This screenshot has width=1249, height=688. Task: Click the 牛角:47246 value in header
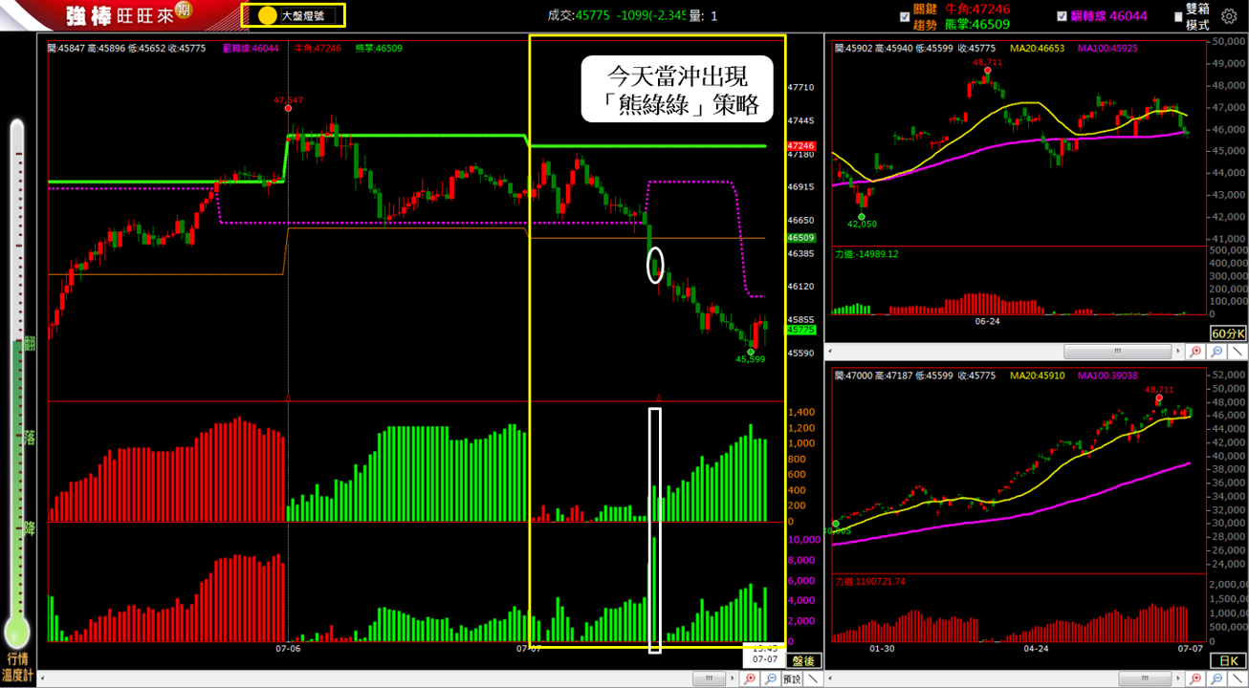(x=977, y=9)
